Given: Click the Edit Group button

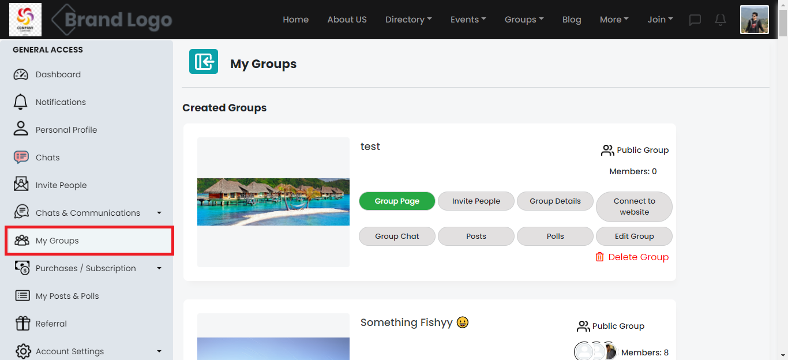Looking at the screenshot, I should 634,237.
